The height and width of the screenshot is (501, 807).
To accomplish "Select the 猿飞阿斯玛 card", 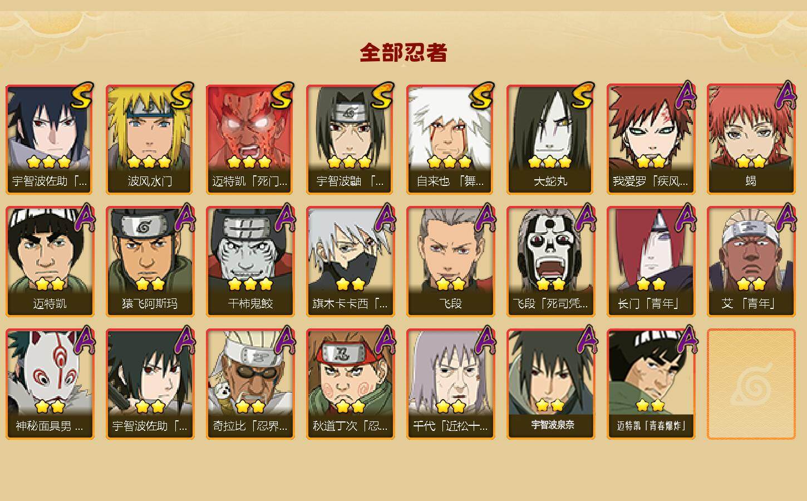I will 150,262.
